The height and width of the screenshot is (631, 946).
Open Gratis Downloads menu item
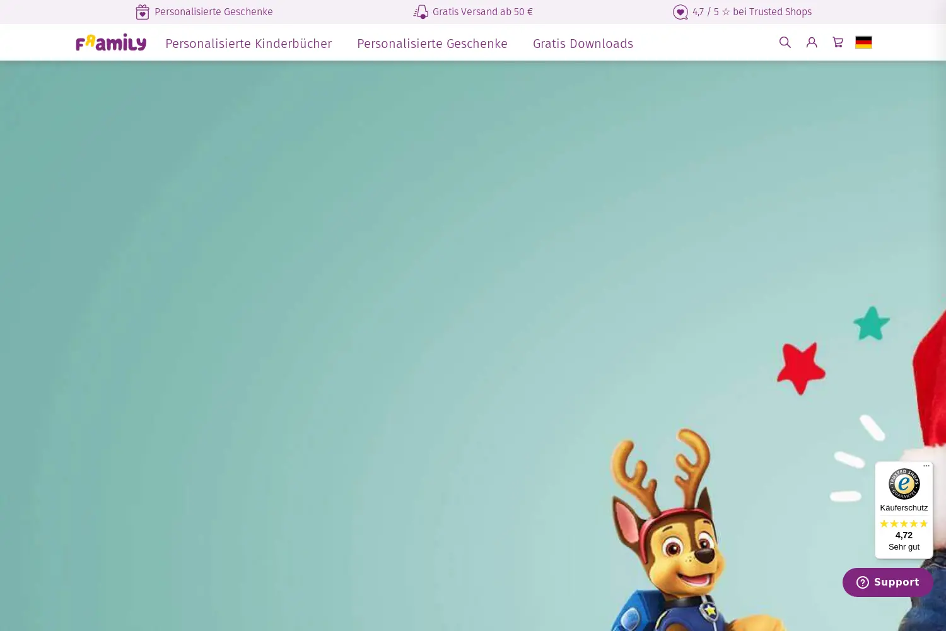[583, 44]
